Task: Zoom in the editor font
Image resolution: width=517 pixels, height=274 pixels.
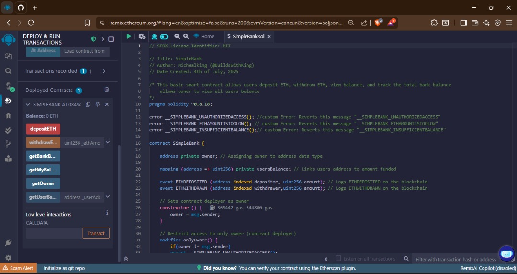Action: 186,36
